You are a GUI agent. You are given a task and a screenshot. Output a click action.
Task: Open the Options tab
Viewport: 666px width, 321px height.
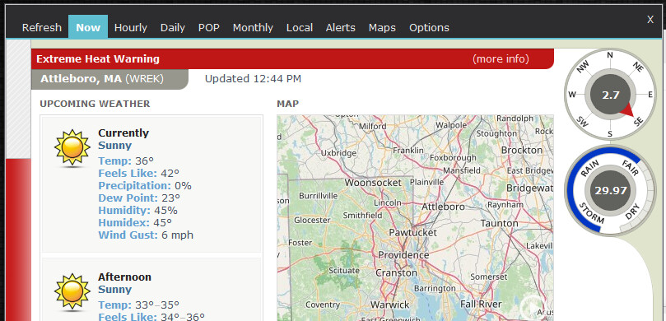(429, 28)
